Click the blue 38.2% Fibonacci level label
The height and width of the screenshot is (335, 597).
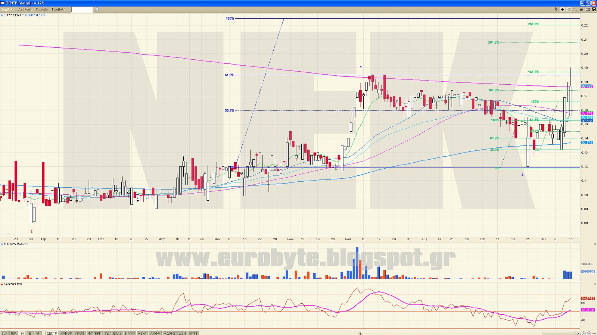(x=230, y=110)
